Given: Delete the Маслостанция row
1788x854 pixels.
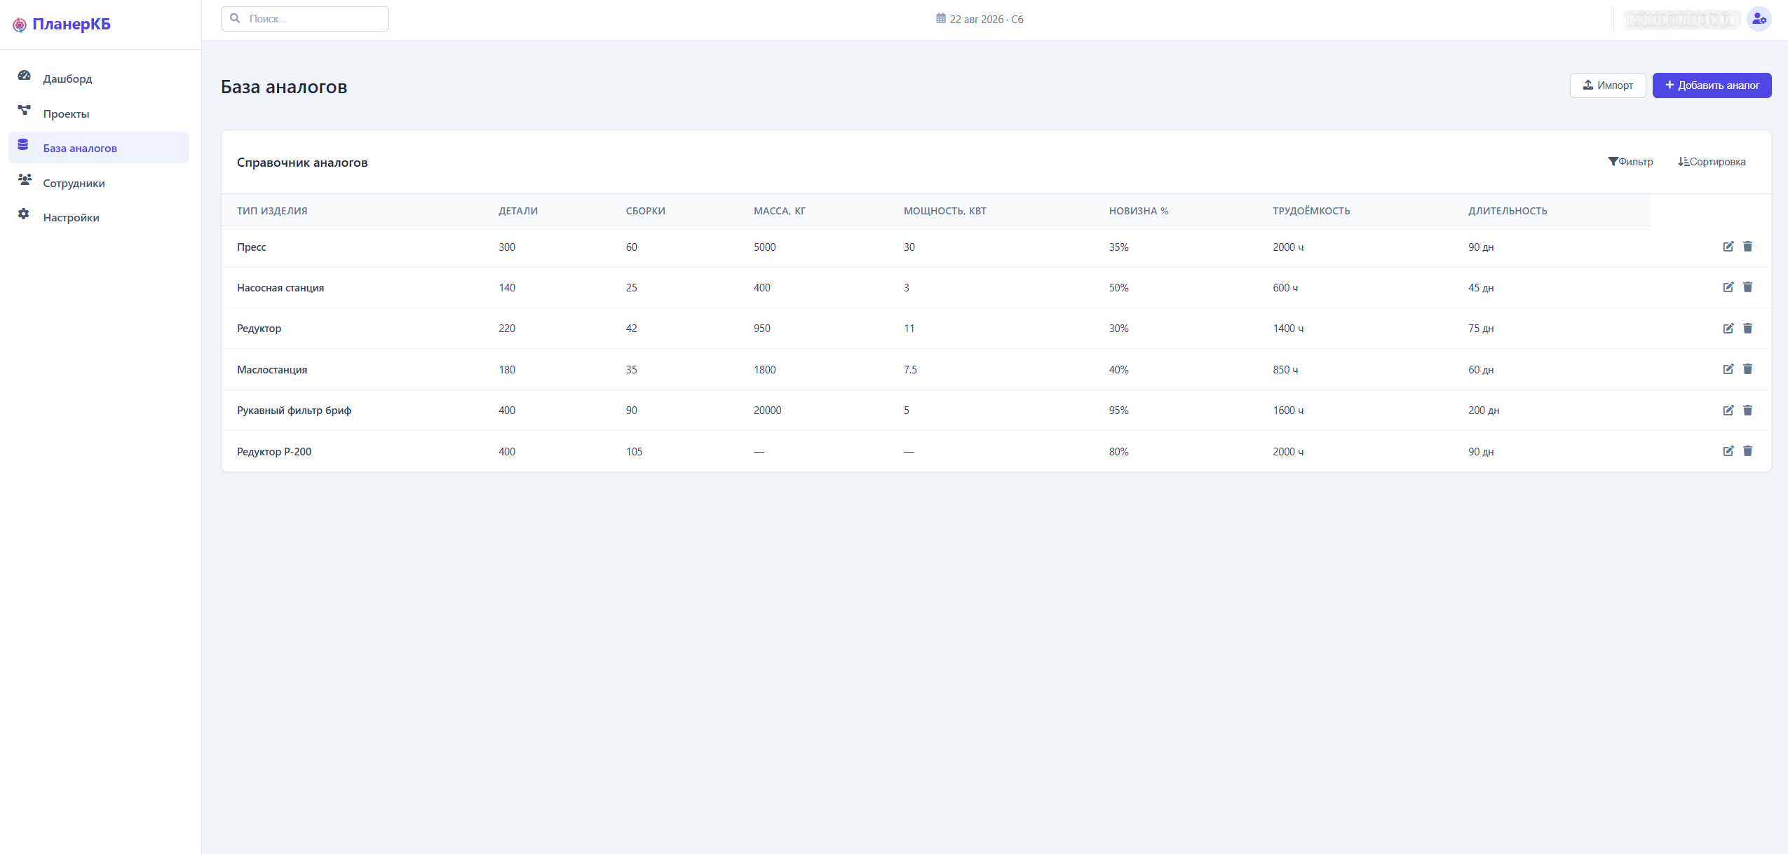Looking at the screenshot, I should [1747, 369].
